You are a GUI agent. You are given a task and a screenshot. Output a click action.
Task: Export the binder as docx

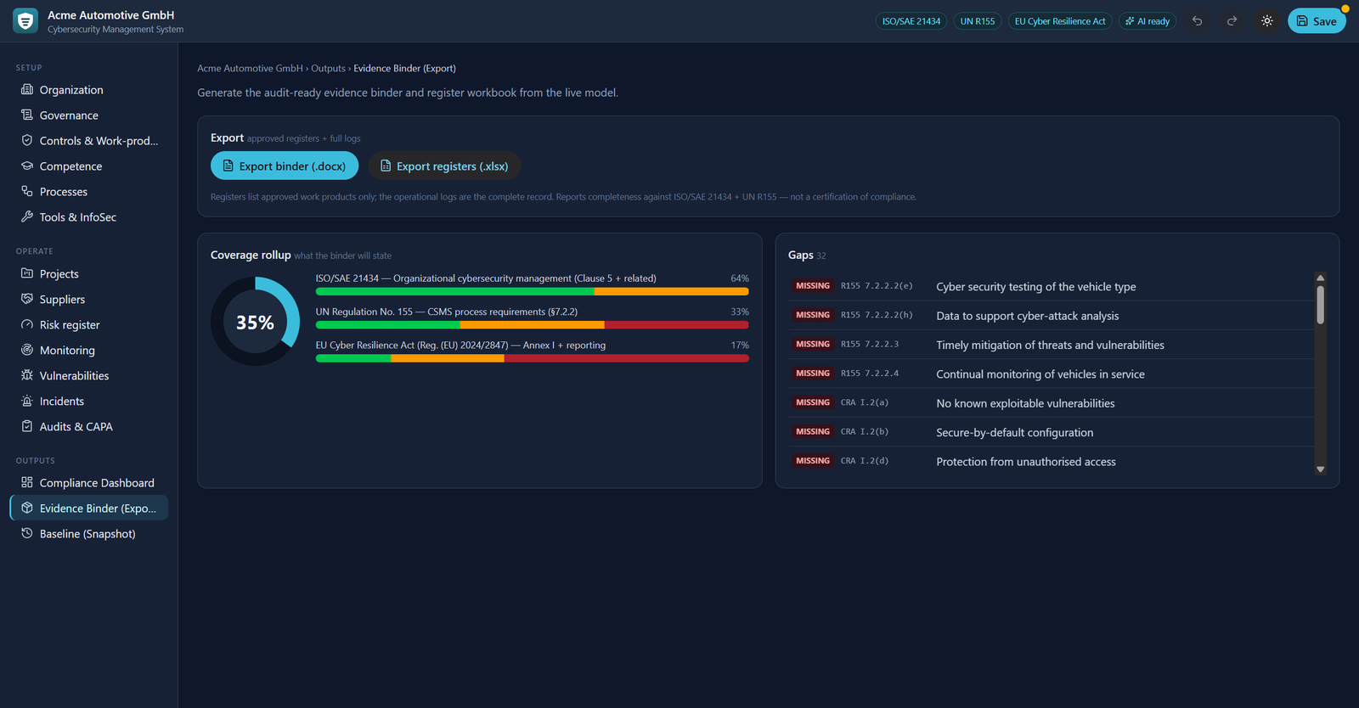pyautogui.click(x=285, y=166)
